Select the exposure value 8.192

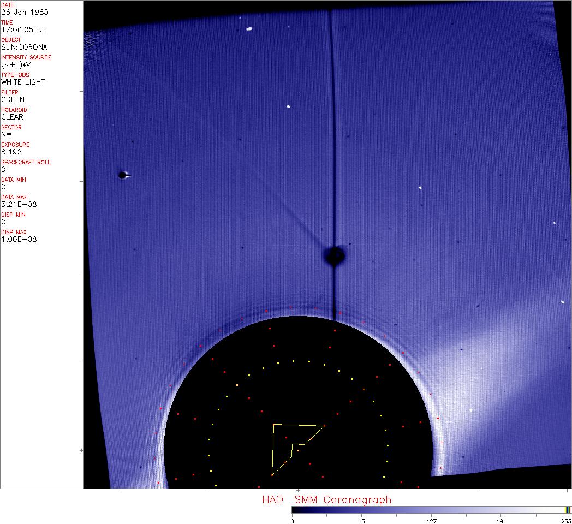(11, 152)
